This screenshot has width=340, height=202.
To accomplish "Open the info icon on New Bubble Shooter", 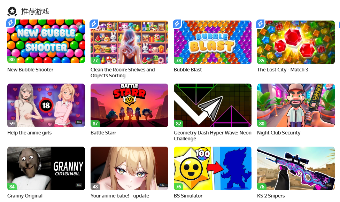I will pyautogui.click(x=79, y=25).
